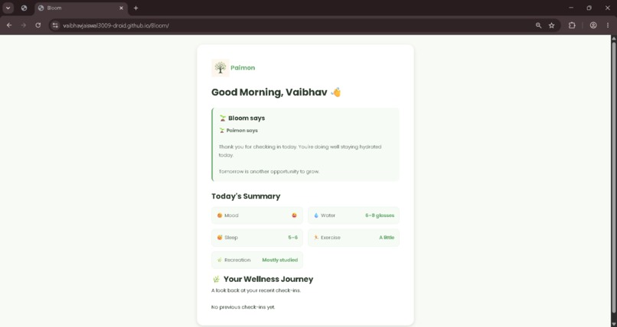
Task: Click the Recreation Mostly studied summary card
Action: tap(257, 260)
